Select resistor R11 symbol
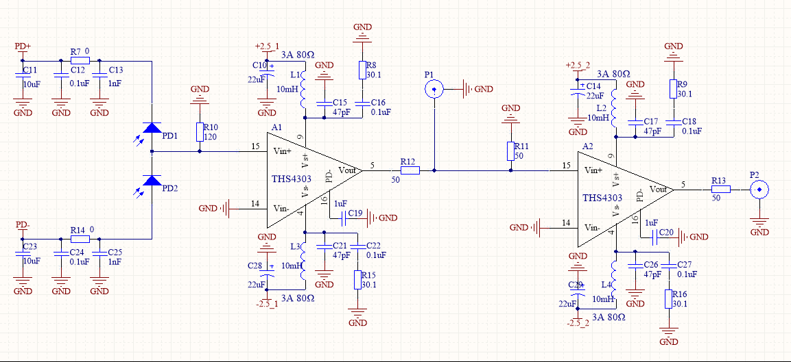The width and height of the screenshot is (791, 362). pyautogui.click(x=511, y=151)
